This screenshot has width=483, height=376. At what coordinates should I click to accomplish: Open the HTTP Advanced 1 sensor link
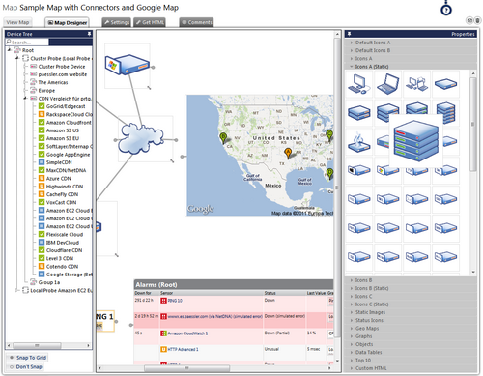[184, 349]
